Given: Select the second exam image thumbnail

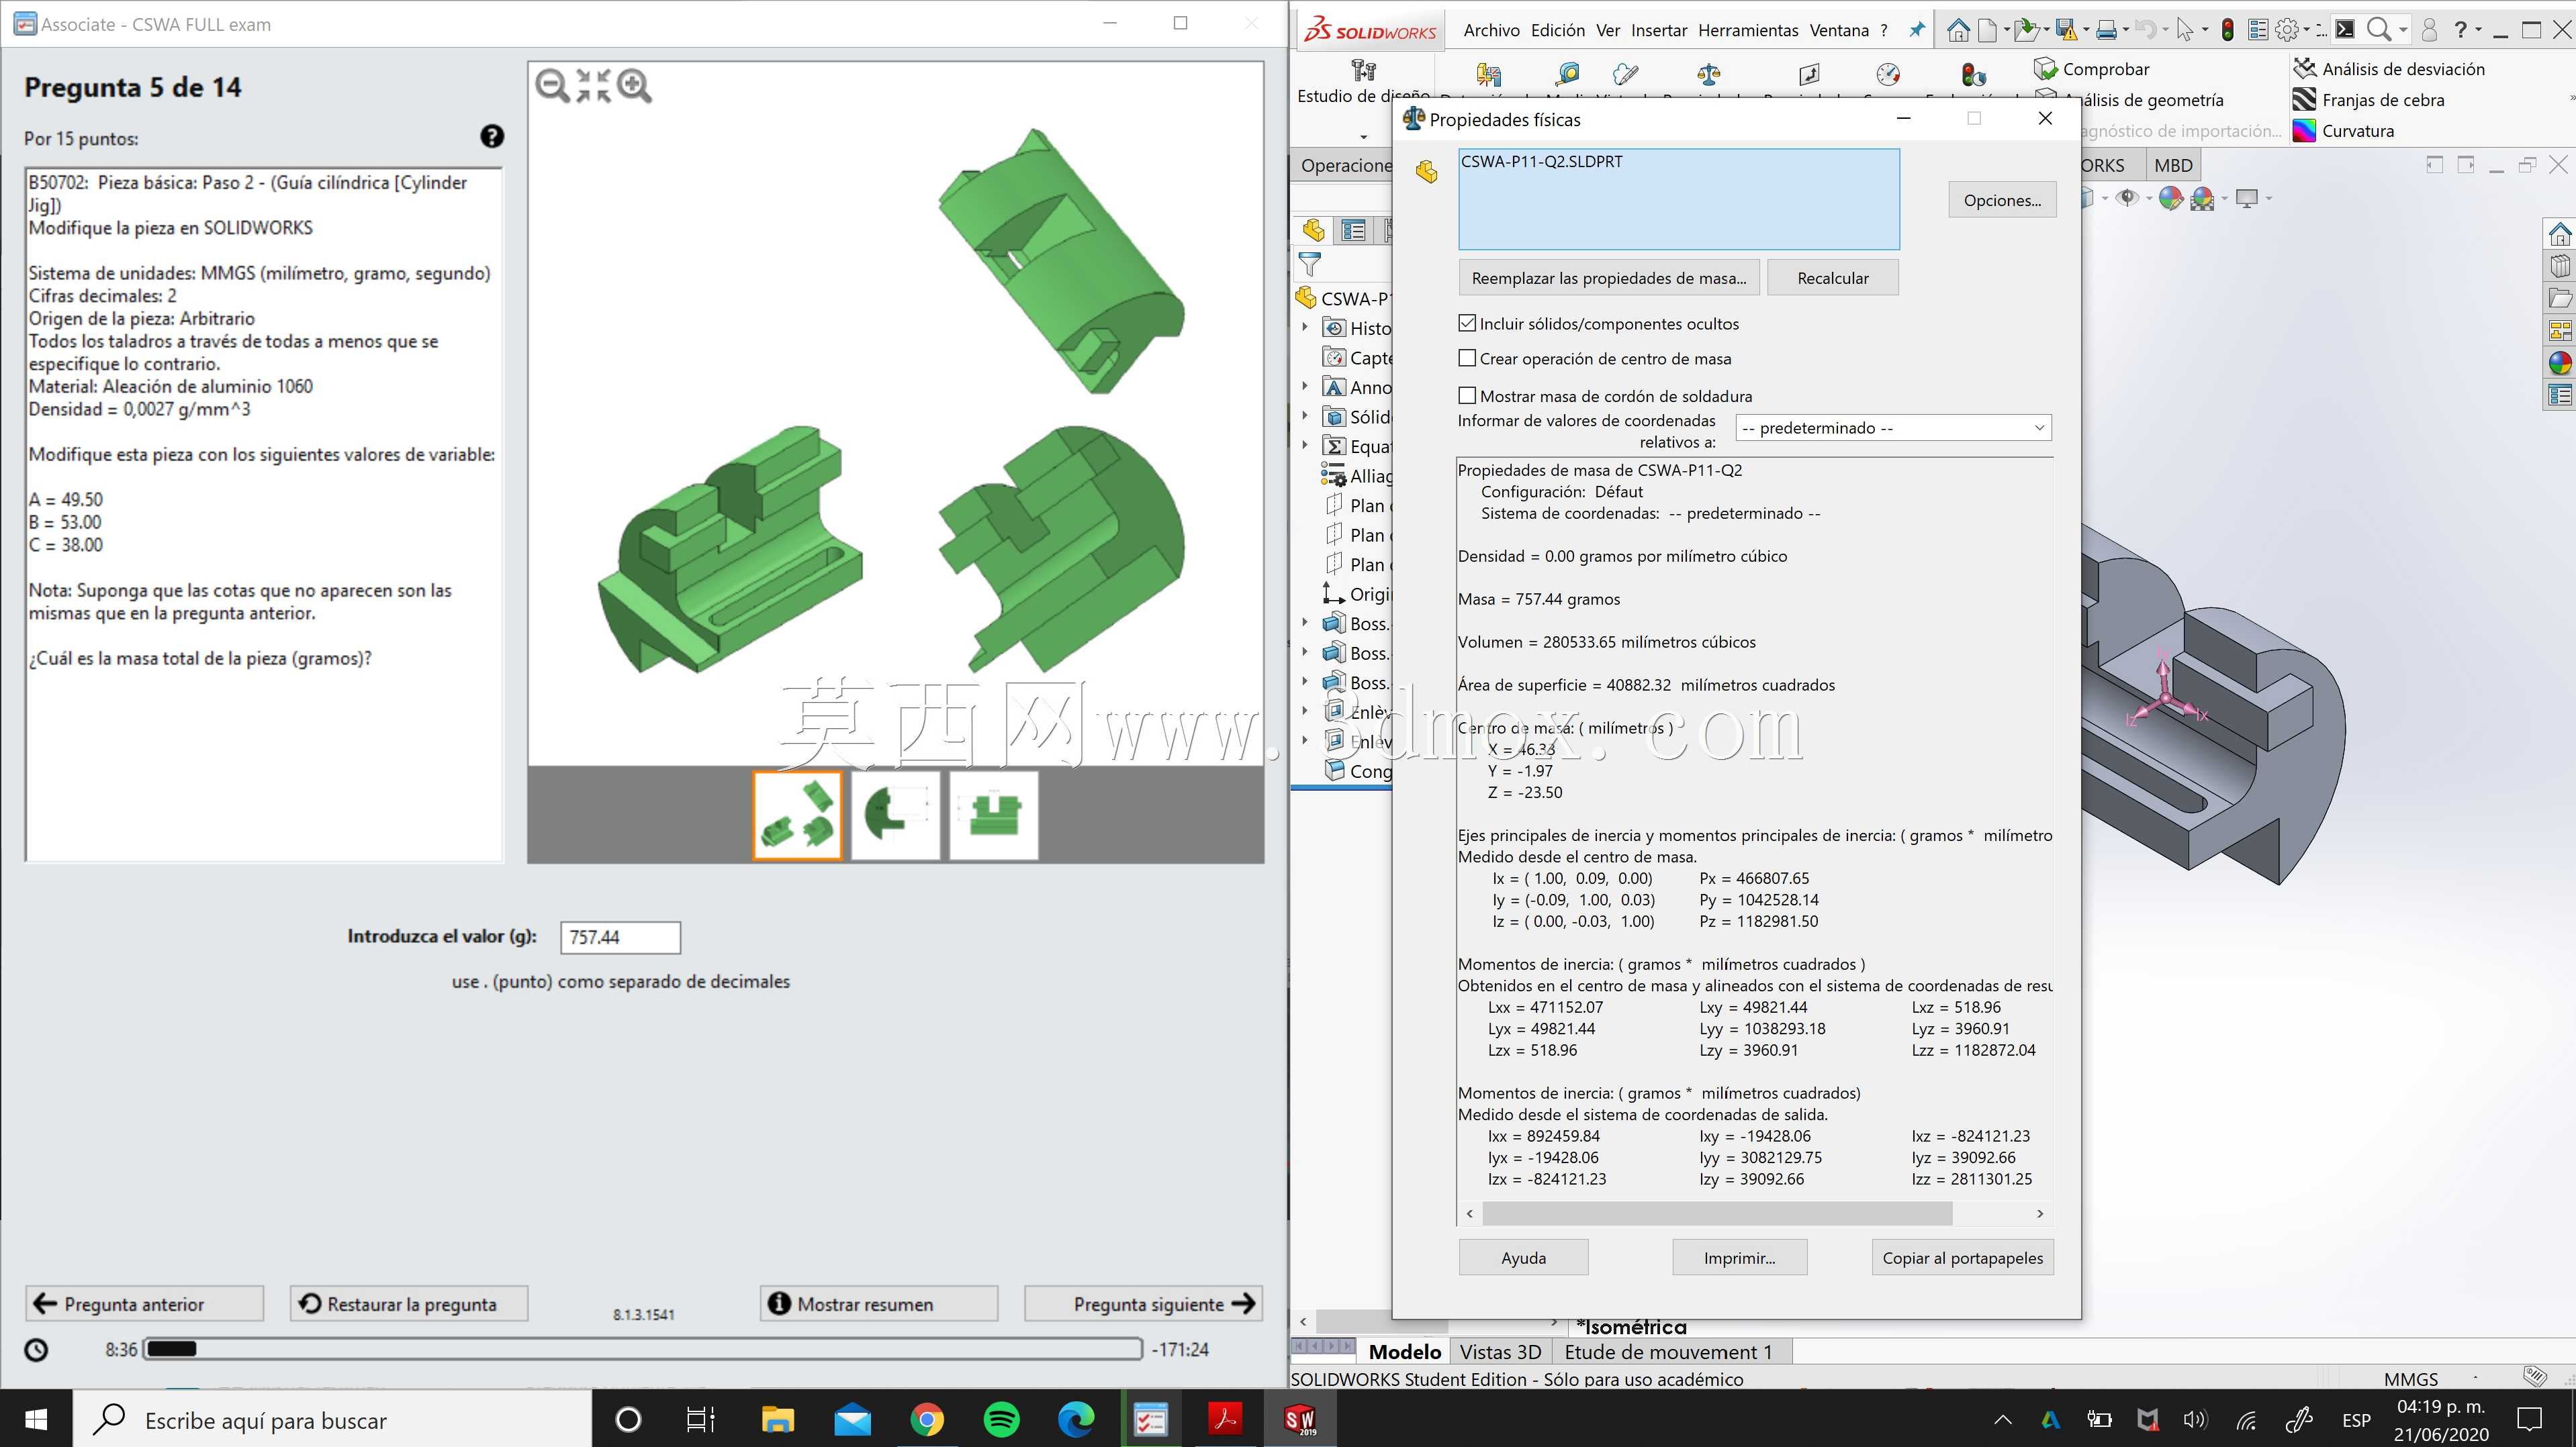Looking at the screenshot, I should [895, 814].
